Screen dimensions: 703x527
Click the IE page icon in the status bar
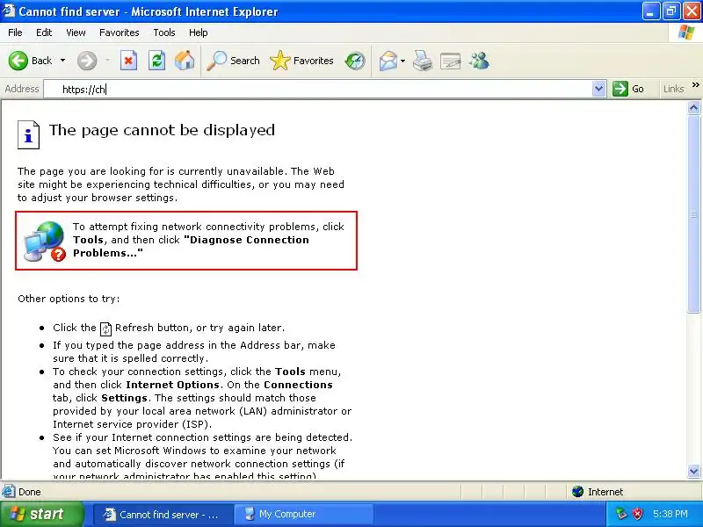coord(8,492)
